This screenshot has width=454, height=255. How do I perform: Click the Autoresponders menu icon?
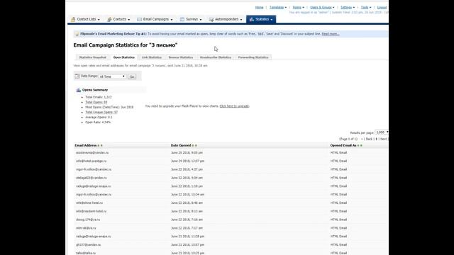(x=211, y=19)
